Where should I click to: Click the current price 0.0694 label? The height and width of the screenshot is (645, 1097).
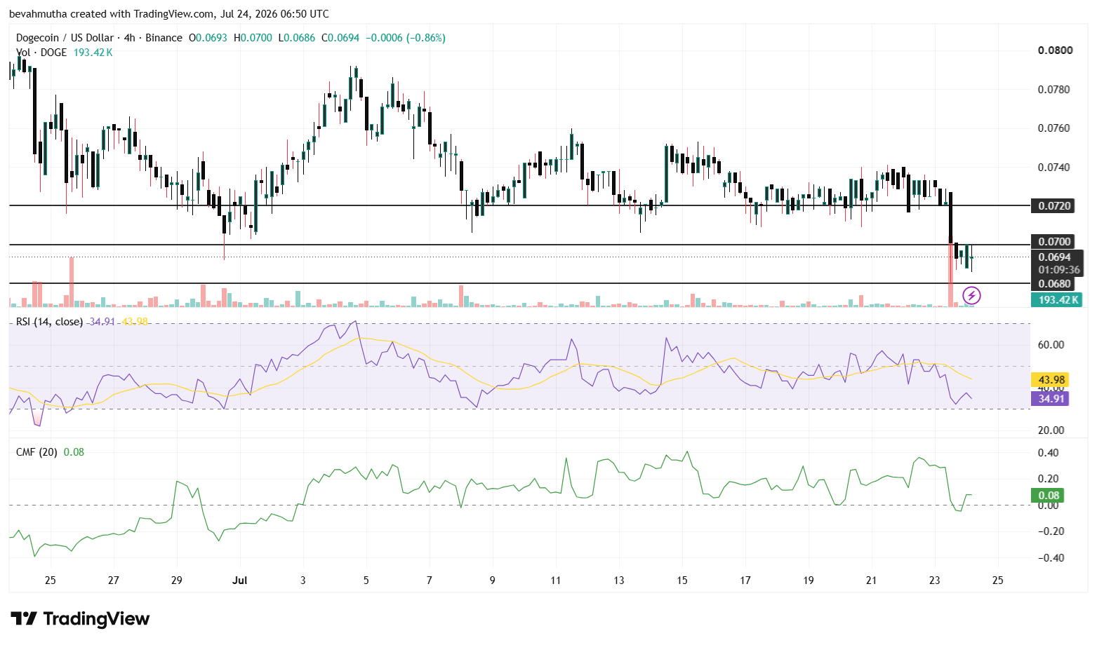click(1055, 257)
